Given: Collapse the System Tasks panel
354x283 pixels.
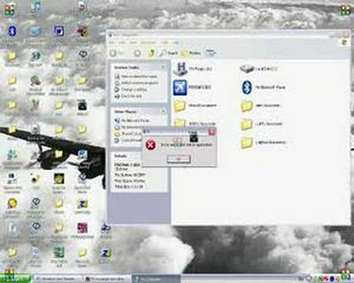Looking at the screenshot, I should (164, 68).
